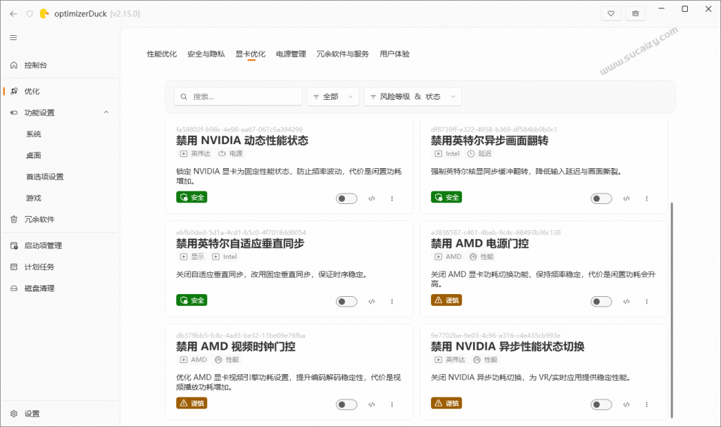Viewport: 721px width, 427px height.
Task: Click the title 禁用 AMD 视频时钟门控
Action: pyautogui.click(x=236, y=347)
